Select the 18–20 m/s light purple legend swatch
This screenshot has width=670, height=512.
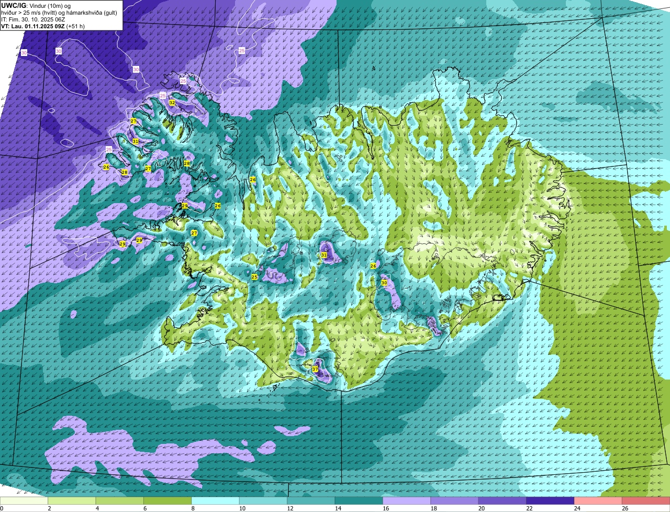(x=454, y=501)
